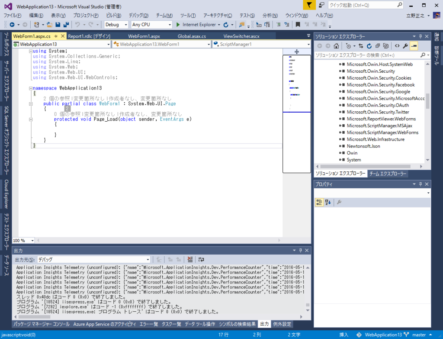Viewport: 443px width, 339px height.
Task: Save the current file with the disk icon
Action: click(x=58, y=25)
